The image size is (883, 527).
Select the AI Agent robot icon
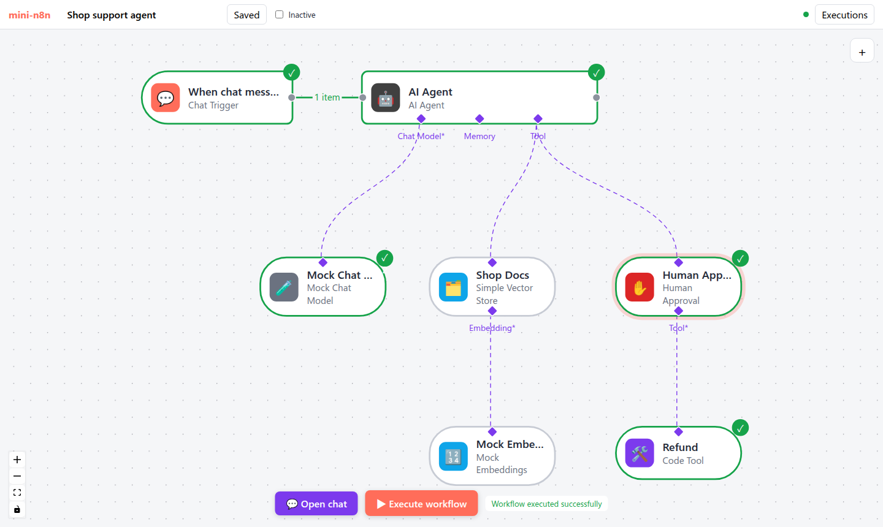[x=386, y=98]
